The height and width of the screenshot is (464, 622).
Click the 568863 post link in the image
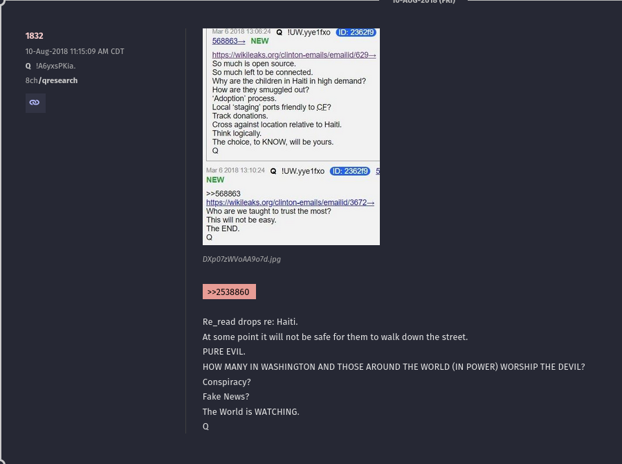[228, 41]
